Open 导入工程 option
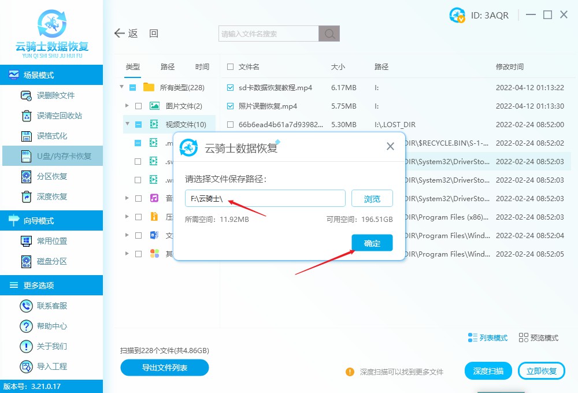This screenshot has height=393, width=578. pyautogui.click(x=52, y=366)
